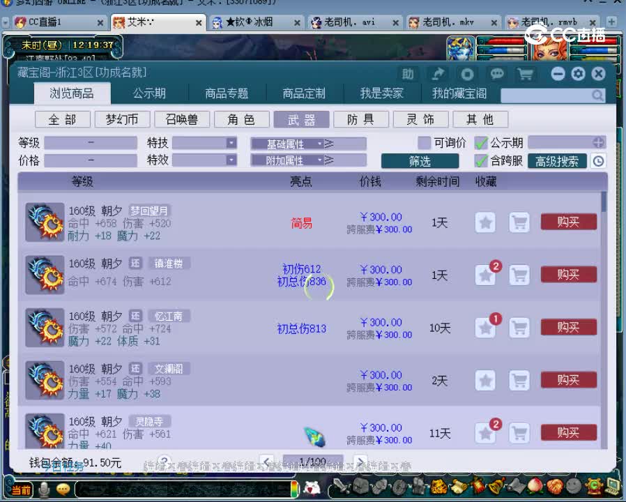
Task: Select the 角色 category button
Action: [x=241, y=119]
